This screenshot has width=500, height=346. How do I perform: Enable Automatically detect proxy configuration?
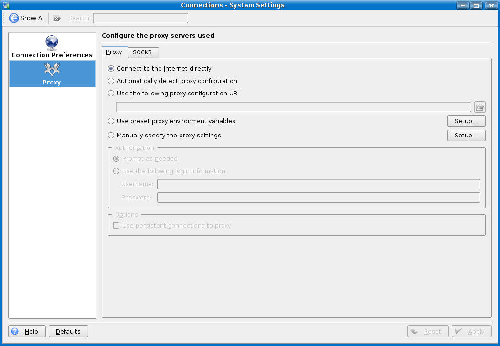(111, 81)
